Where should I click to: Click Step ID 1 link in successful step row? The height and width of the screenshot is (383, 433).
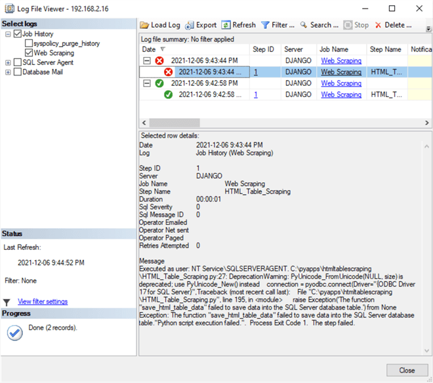pos(256,94)
